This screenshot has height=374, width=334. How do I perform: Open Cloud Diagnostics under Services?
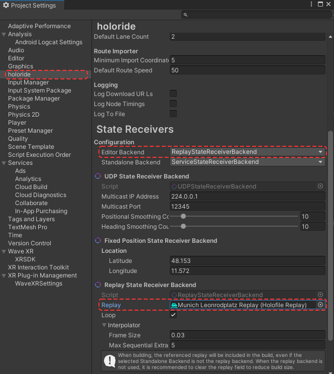click(41, 195)
